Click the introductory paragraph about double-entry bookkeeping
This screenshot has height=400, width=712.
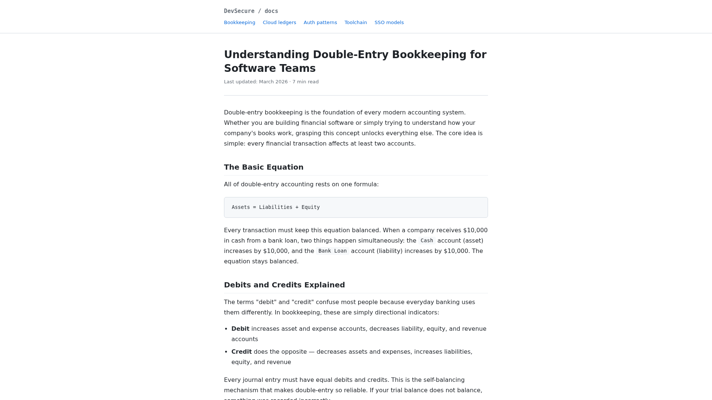coord(356,128)
